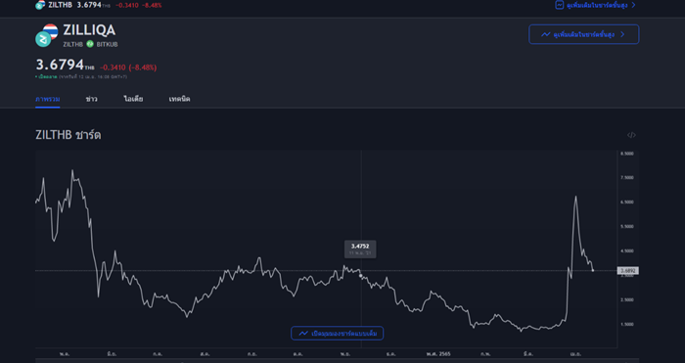Click the ZILTHB symbol in the top bar

point(61,5)
